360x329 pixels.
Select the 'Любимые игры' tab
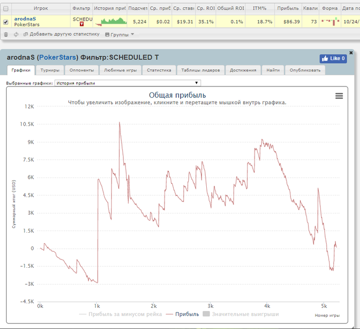coord(120,70)
